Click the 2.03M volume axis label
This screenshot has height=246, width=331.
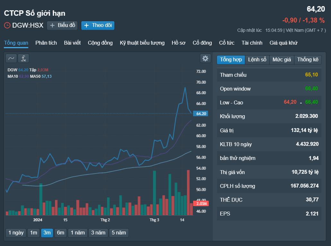click(201, 204)
